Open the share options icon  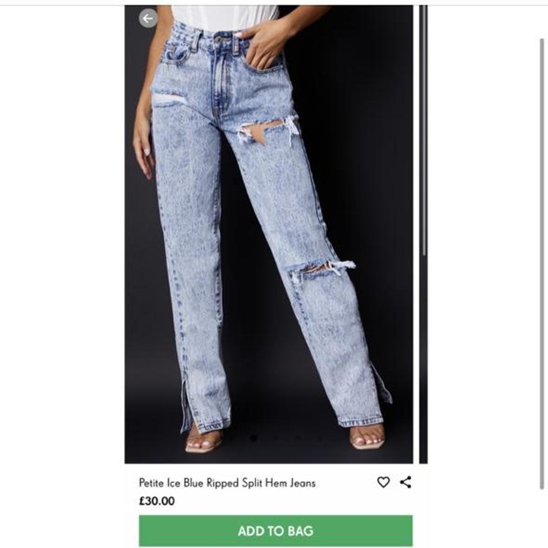point(406,482)
